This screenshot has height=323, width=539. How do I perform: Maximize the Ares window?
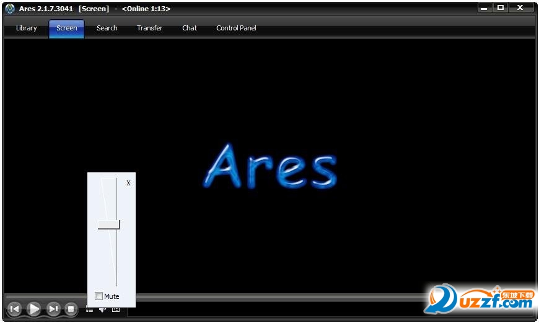[501, 7]
